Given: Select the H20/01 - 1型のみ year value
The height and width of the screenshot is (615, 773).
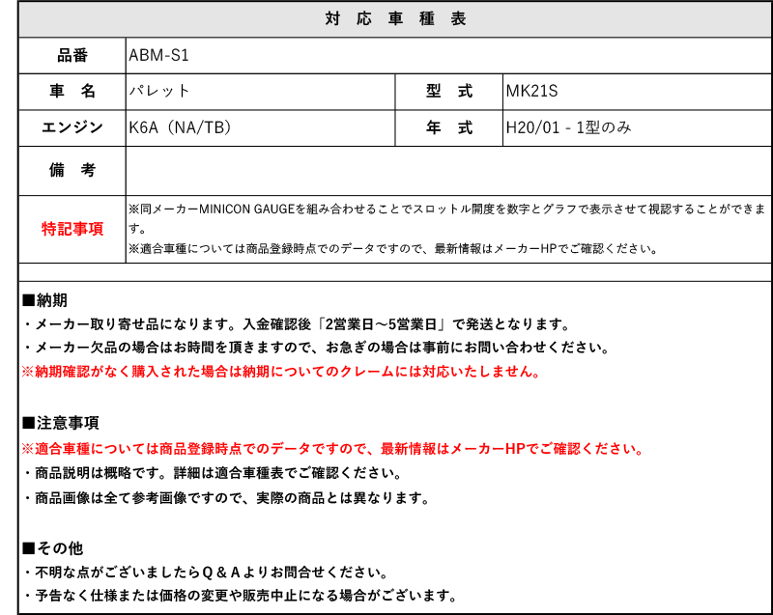Looking at the screenshot, I should pos(569,127).
